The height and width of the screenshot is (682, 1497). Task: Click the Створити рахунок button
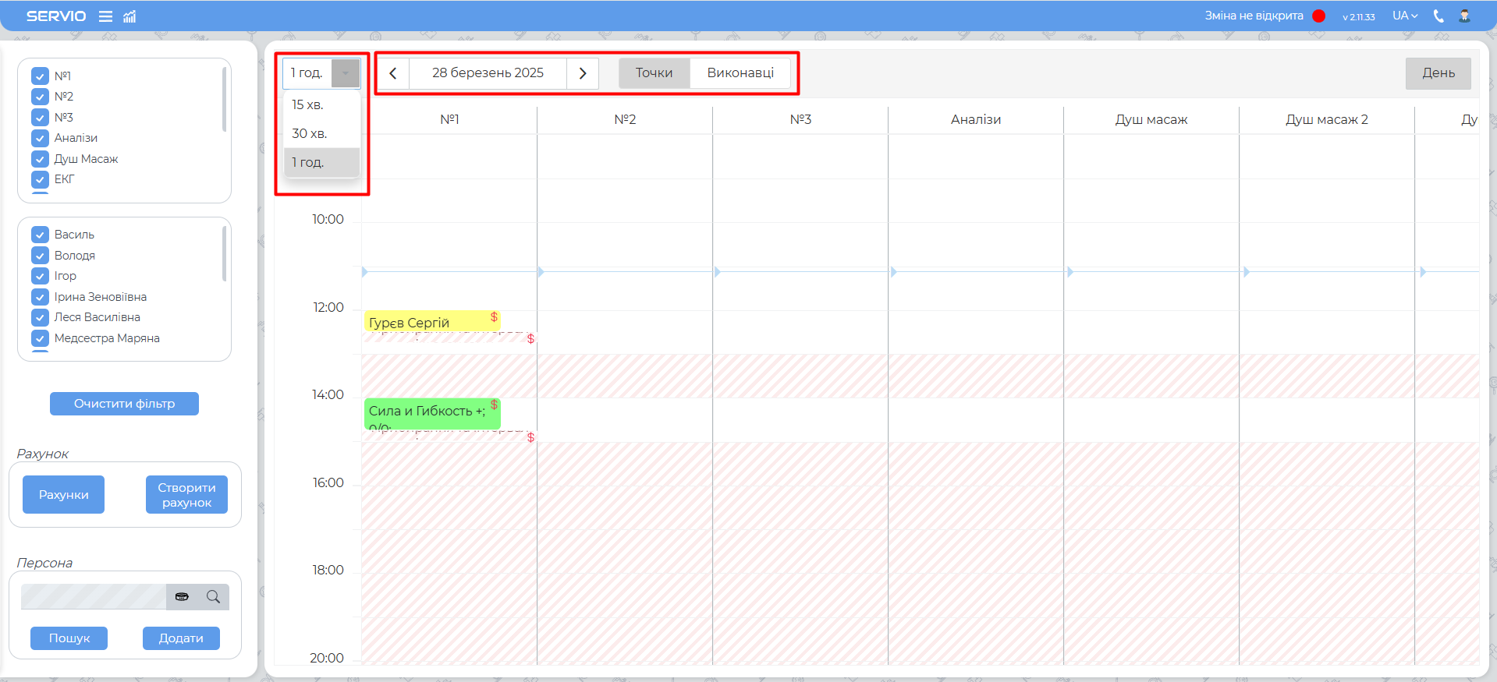point(186,495)
